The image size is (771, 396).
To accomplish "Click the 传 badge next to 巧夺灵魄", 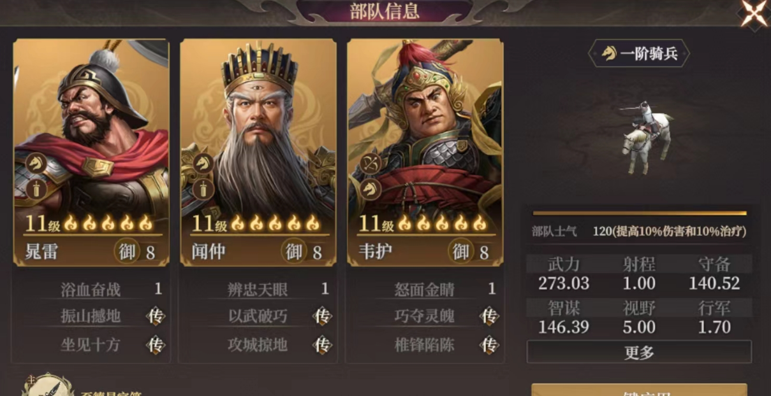I will click(x=489, y=316).
